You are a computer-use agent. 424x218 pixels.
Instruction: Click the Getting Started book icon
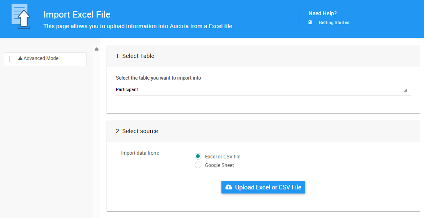point(310,22)
